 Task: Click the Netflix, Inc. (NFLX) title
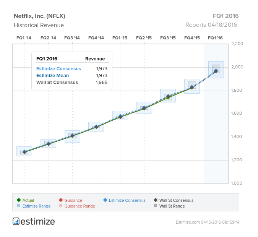coord(39,16)
